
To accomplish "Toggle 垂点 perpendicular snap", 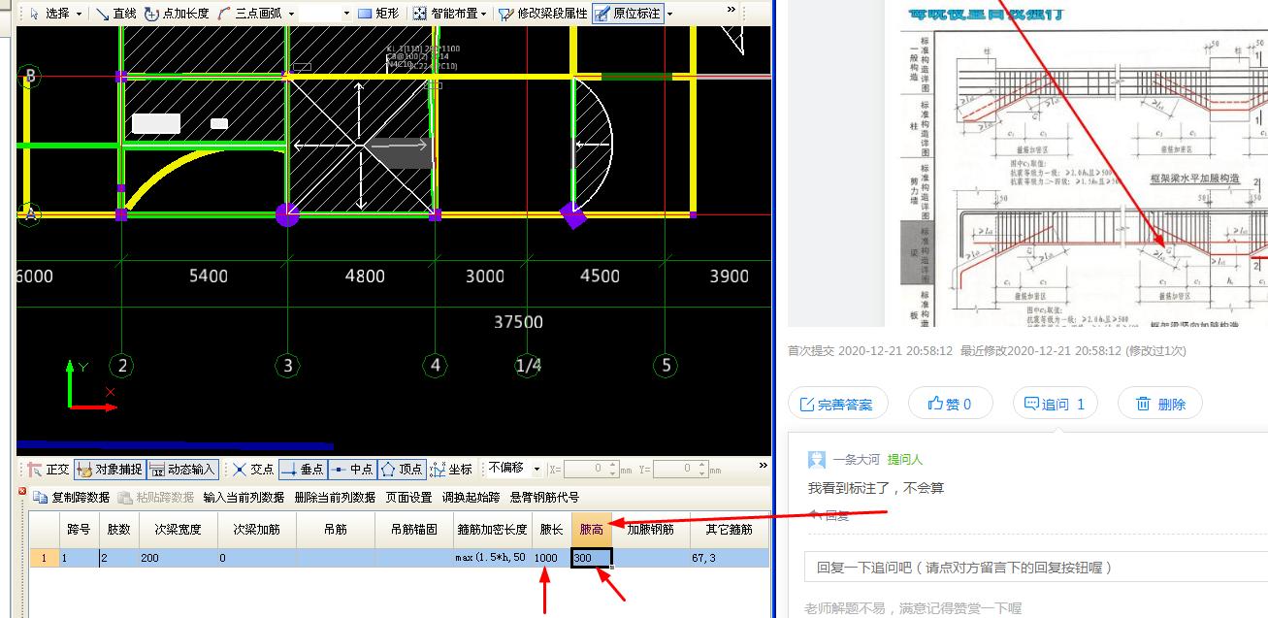I will (302, 470).
